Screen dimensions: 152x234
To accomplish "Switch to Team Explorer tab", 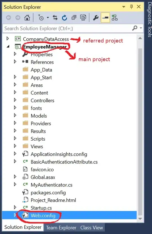I will 61,228.
